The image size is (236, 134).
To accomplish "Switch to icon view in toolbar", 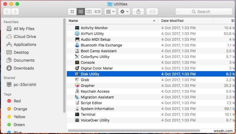I will (72, 12).
